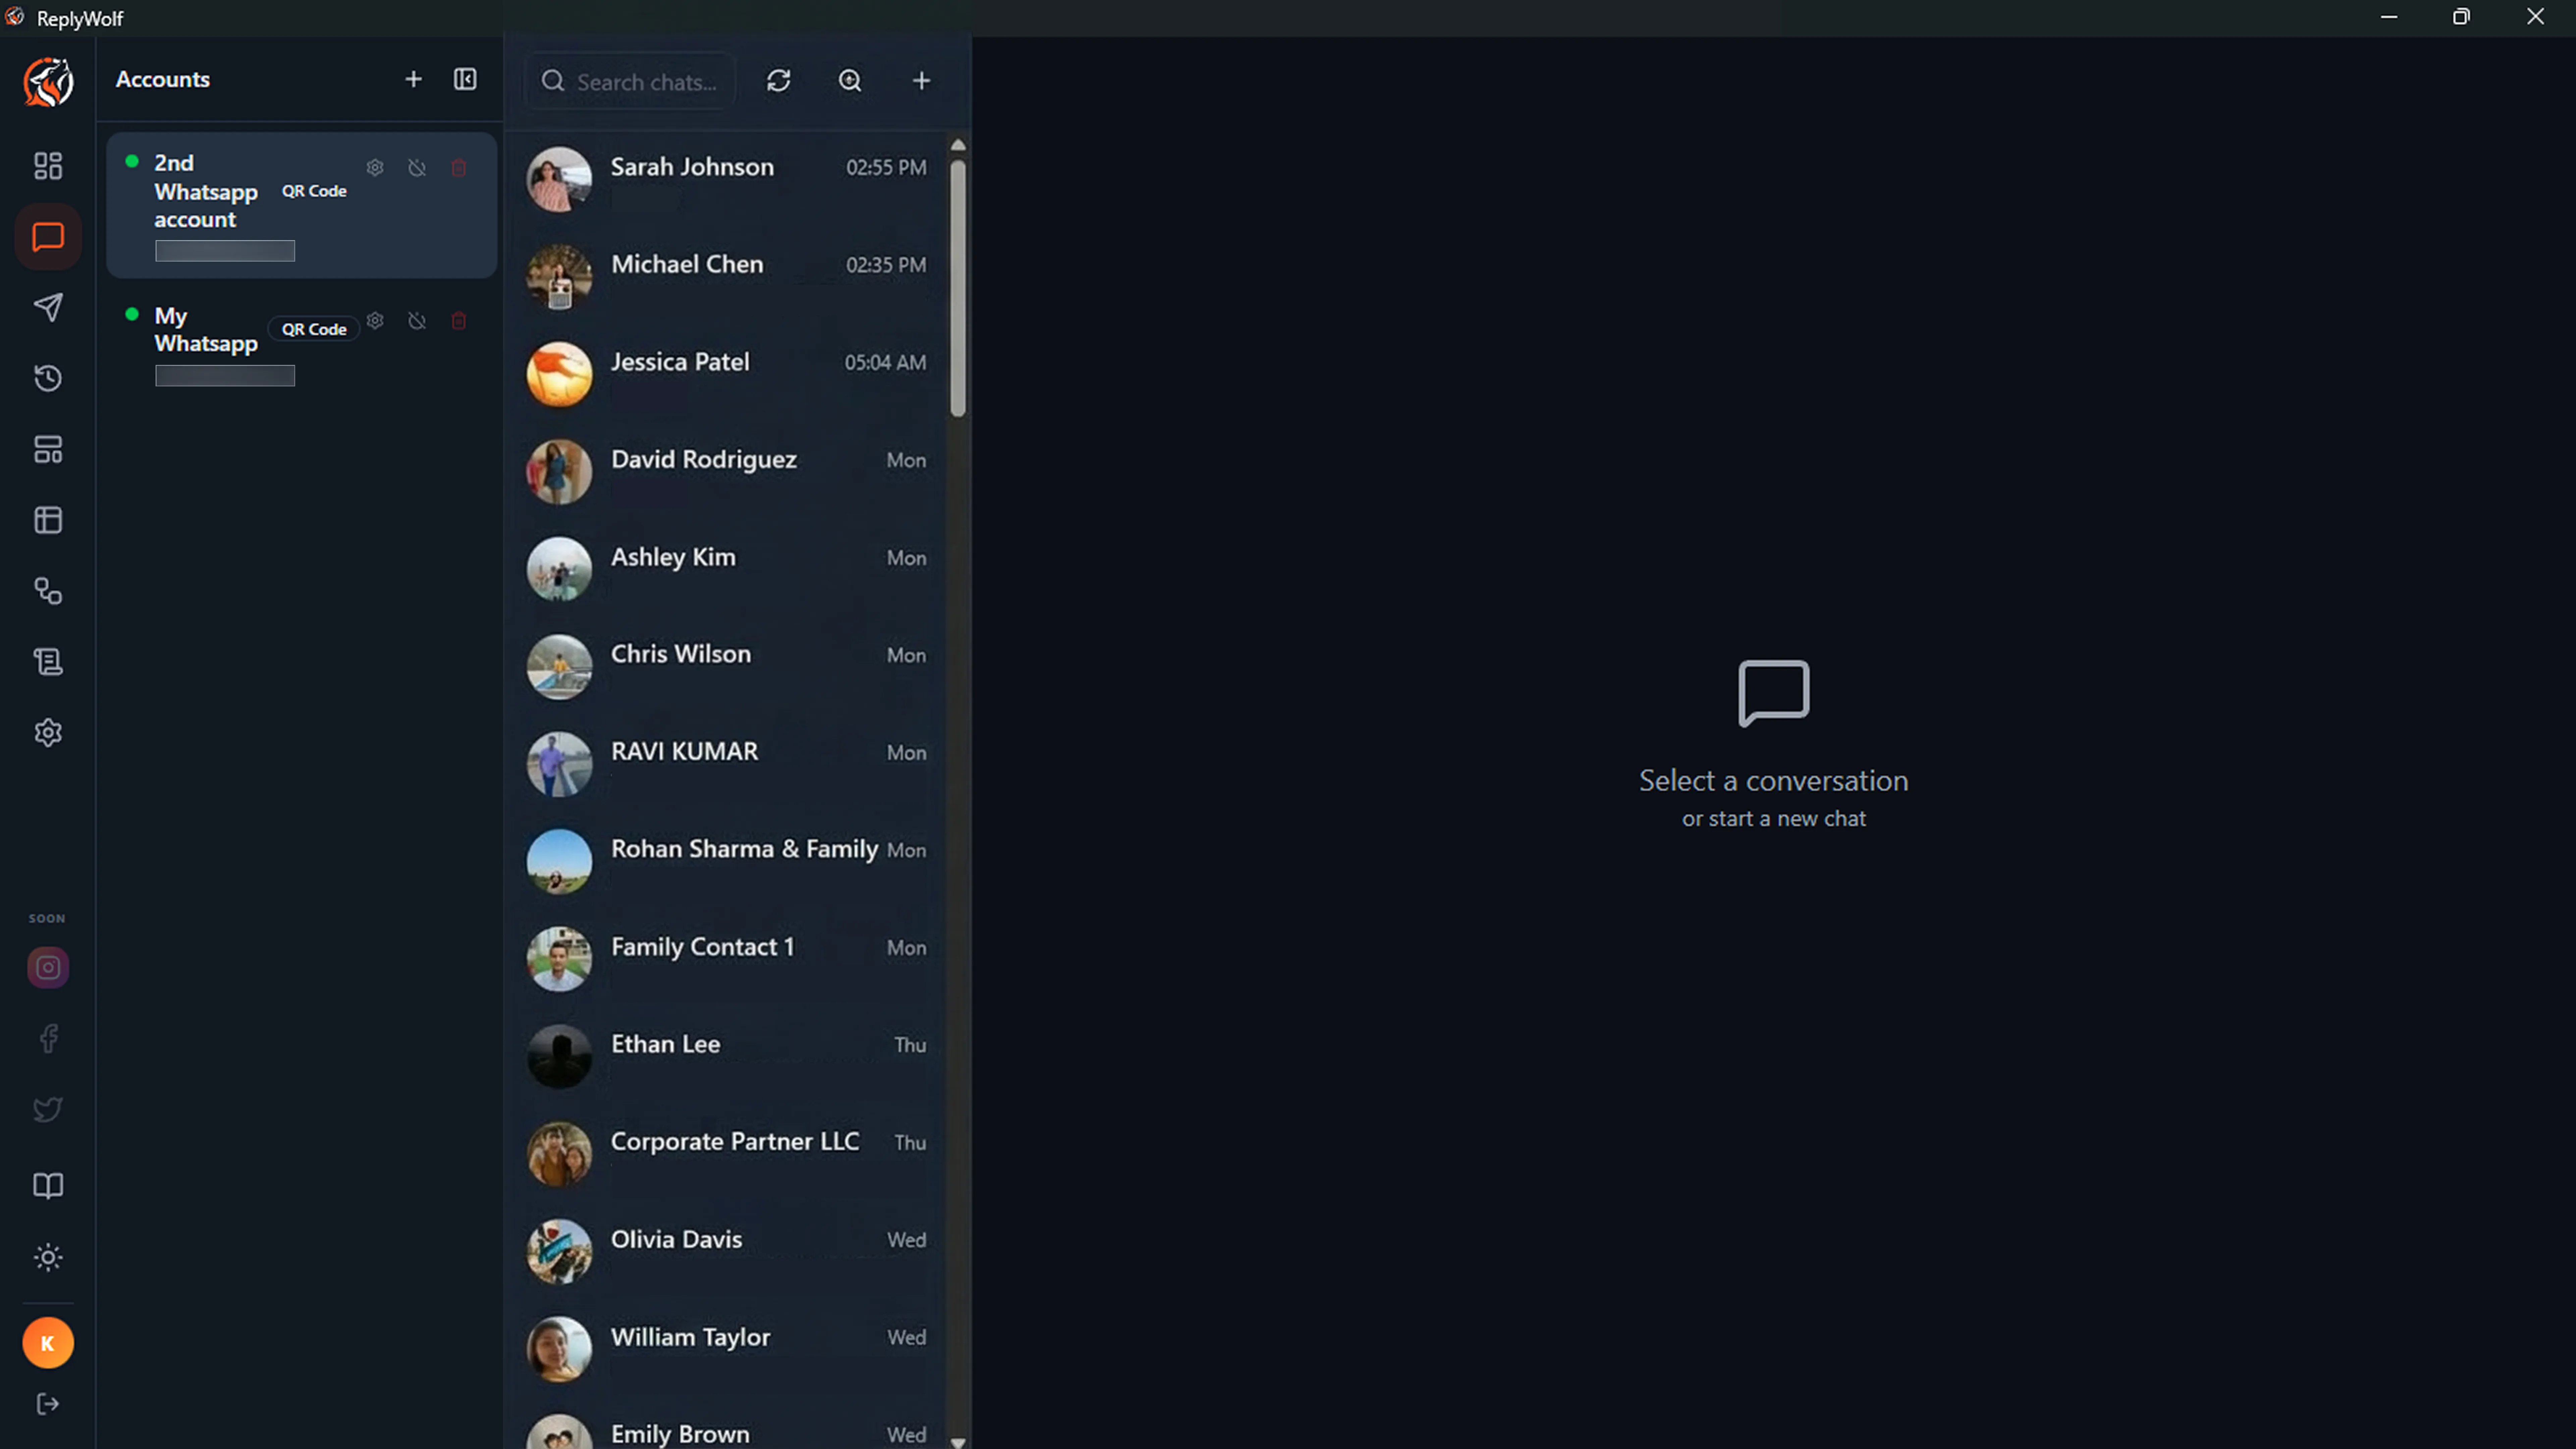
Task: Open the scroll logs icon in sidebar
Action: [48, 662]
